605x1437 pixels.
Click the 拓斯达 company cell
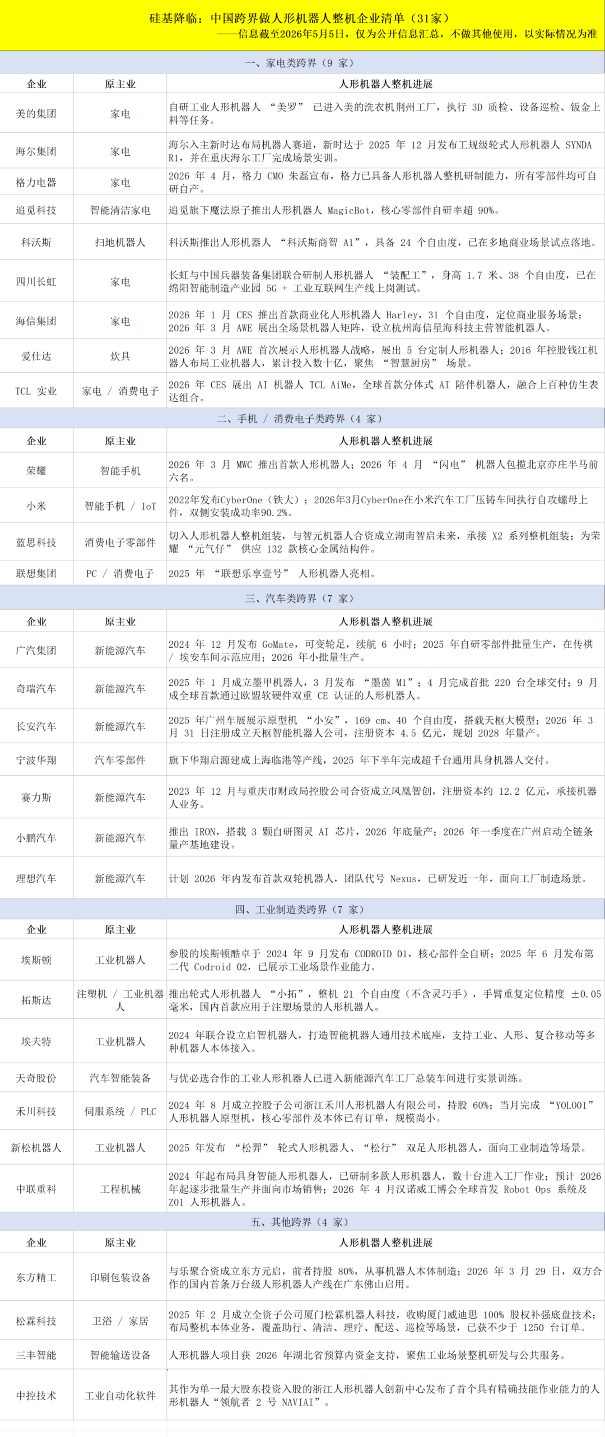[x=36, y=1000]
